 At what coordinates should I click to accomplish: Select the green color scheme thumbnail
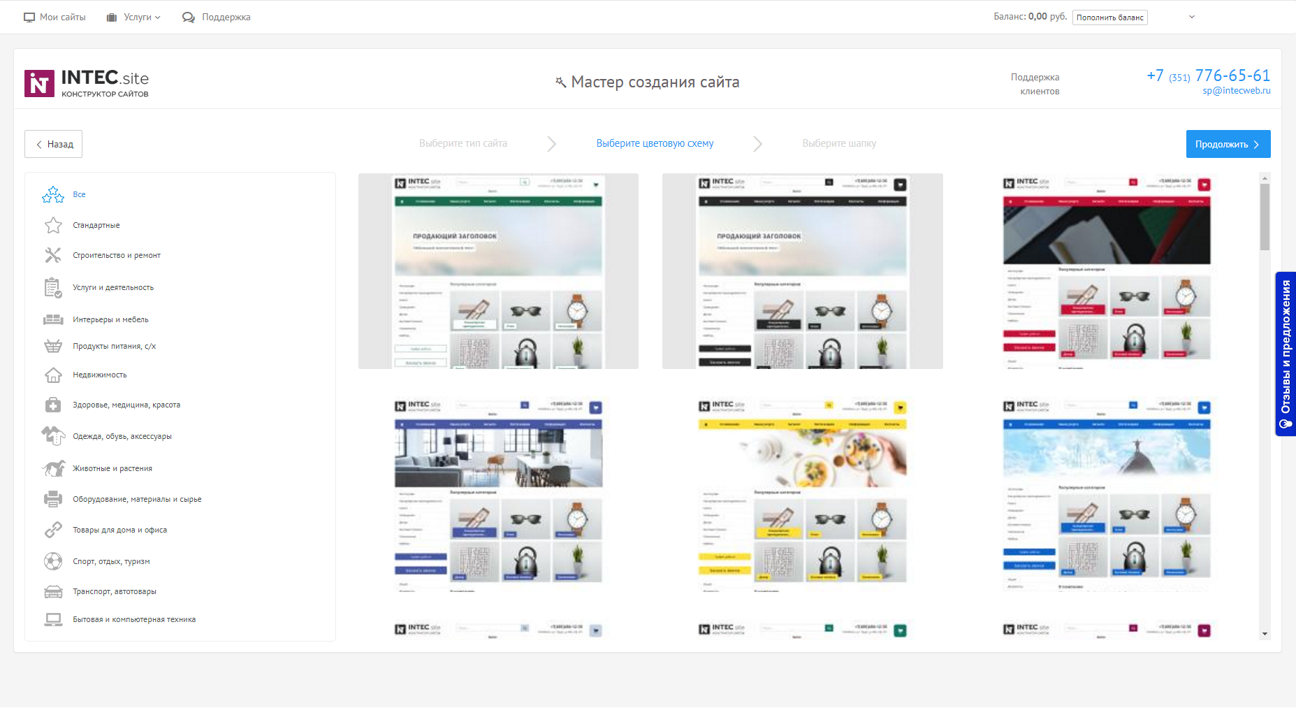click(497, 270)
